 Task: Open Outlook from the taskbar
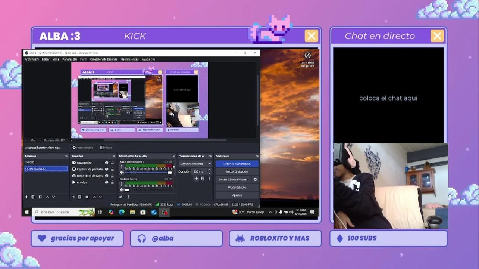pos(154,212)
